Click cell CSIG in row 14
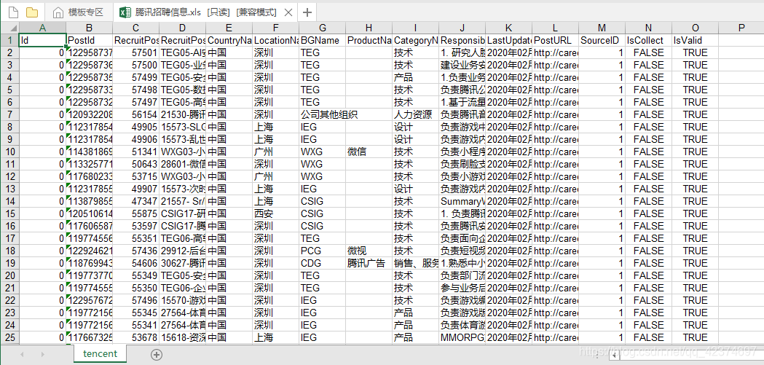Image resolution: width=764 pixels, height=365 pixels. click(322, 201)
